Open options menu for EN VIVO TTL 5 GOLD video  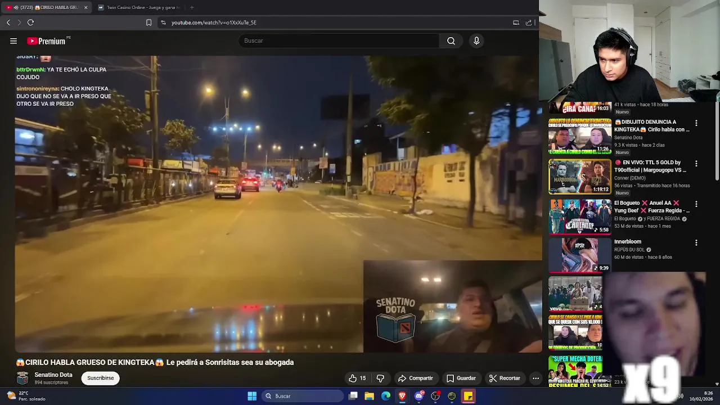pos(696,163)
